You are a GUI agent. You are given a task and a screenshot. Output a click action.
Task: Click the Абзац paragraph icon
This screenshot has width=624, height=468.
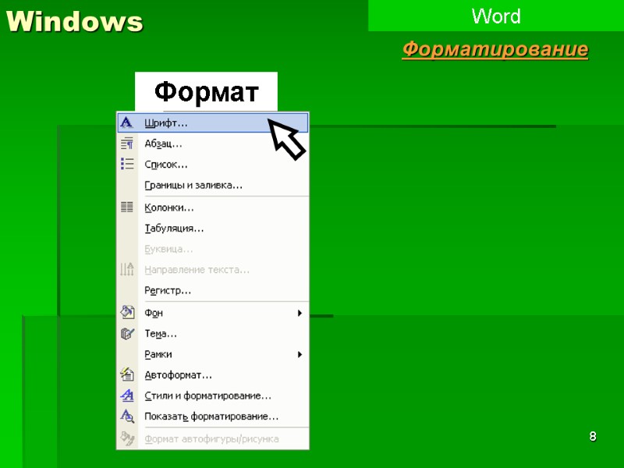(x=127, y=144)
